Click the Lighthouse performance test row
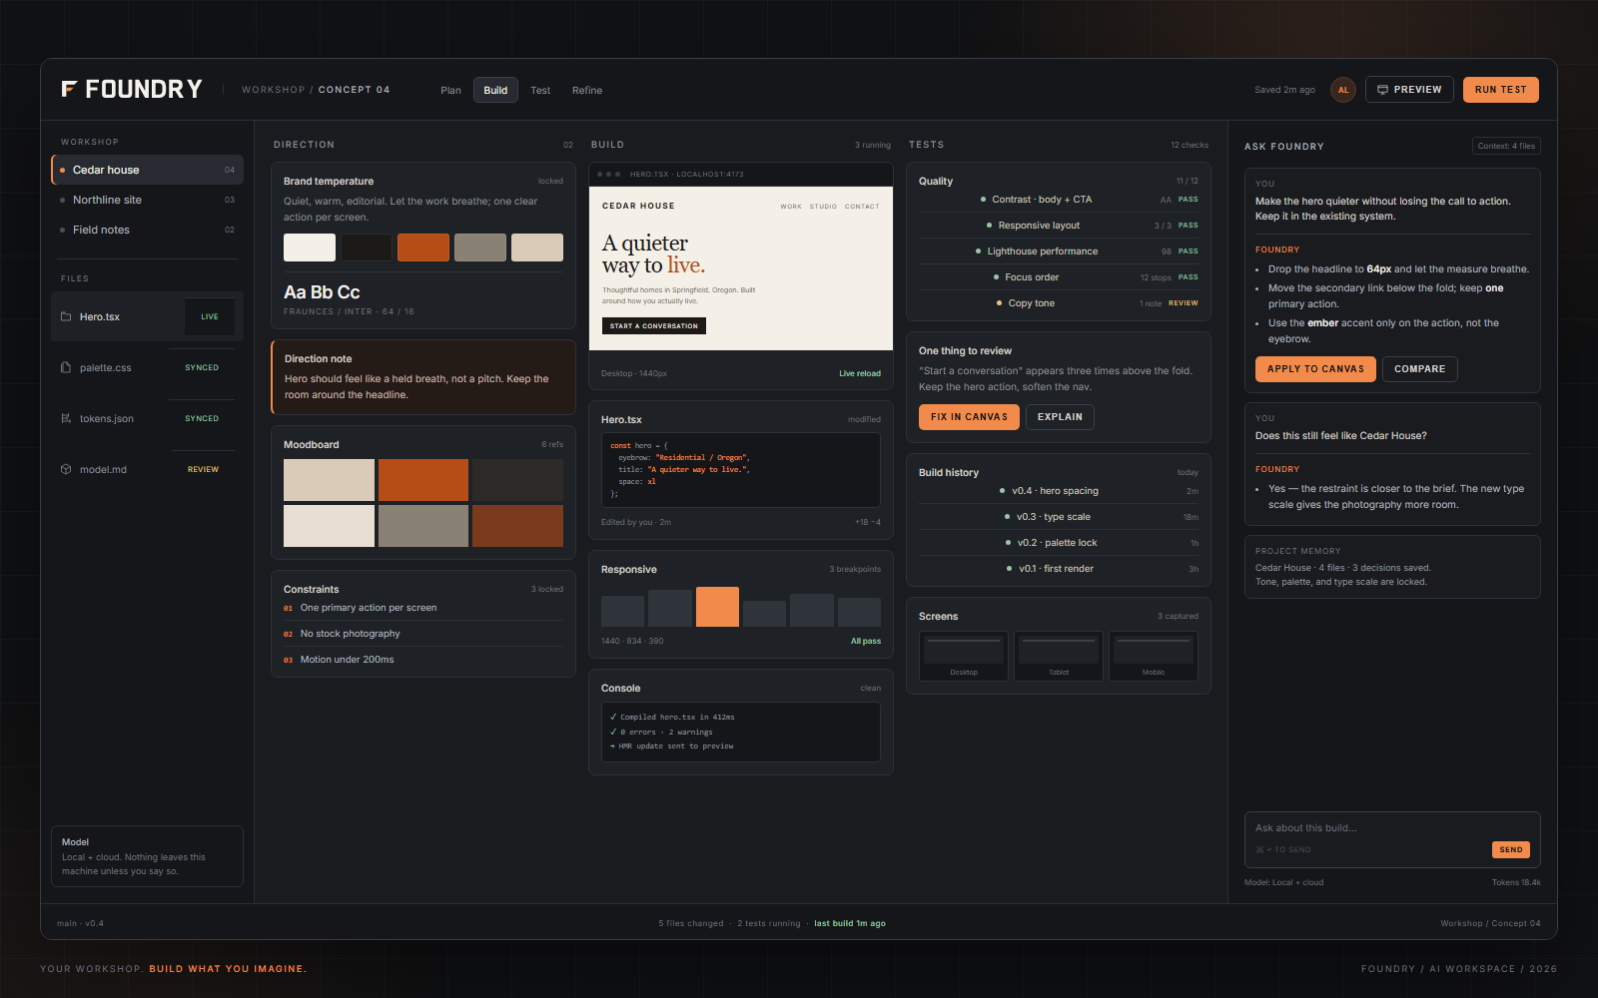 [x=1059, y=251]
